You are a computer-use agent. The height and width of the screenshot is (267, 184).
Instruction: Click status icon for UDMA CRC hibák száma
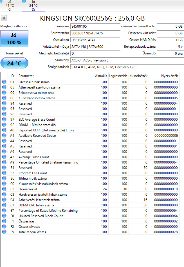tap(4, 205)
